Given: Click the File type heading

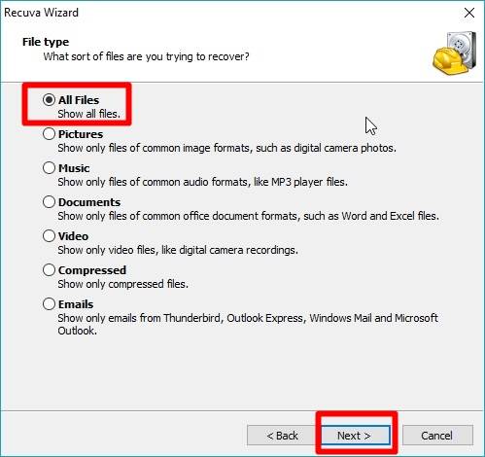Looking at the screenshot, I should tap(46, 42).
